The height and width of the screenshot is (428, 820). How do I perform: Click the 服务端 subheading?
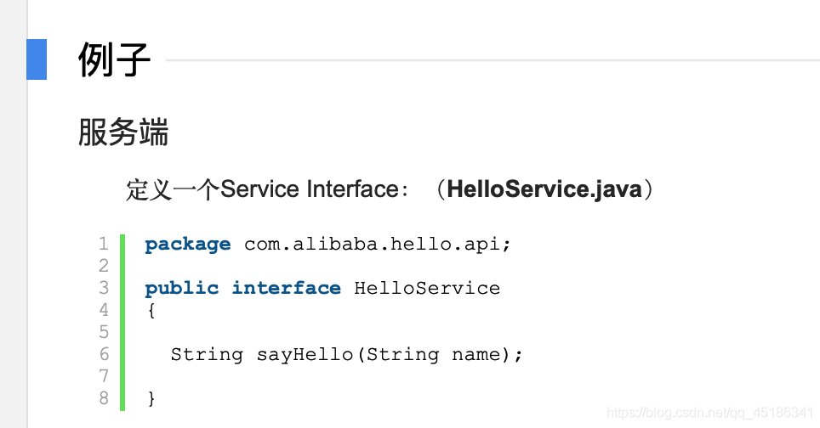[x=123, y=132]
